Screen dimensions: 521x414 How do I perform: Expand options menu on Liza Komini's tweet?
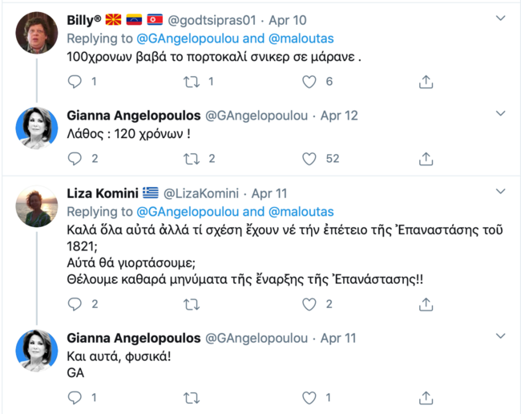click(500, 193)
